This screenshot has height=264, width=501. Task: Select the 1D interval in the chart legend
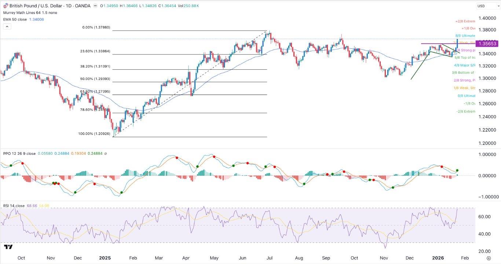[69, 5]
